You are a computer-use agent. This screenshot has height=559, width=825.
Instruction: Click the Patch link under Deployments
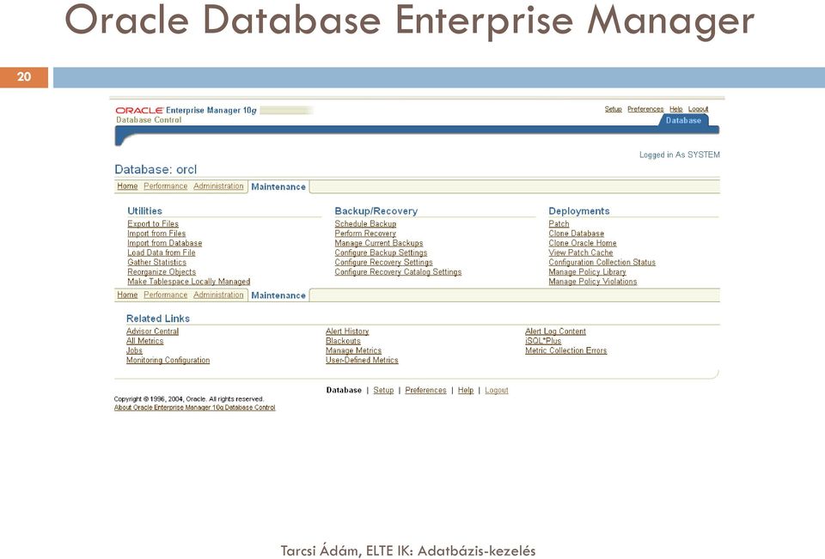coord(559,223)
